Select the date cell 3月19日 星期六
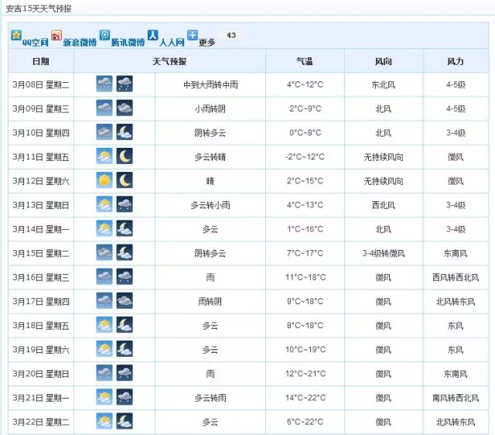Viewport: 495px width, 435px height. point(41,350)
